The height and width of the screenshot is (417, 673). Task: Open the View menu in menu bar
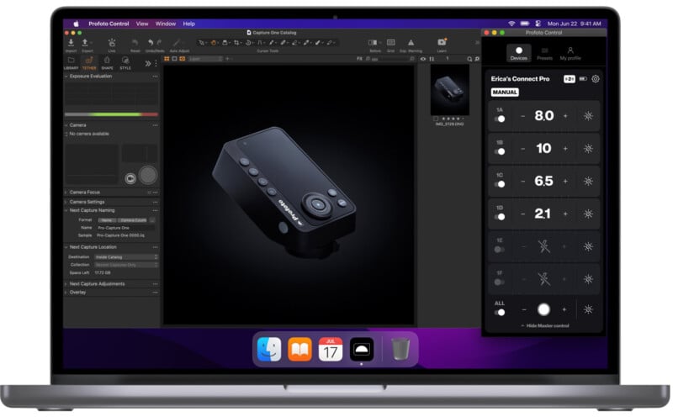[x=142, y=24]
